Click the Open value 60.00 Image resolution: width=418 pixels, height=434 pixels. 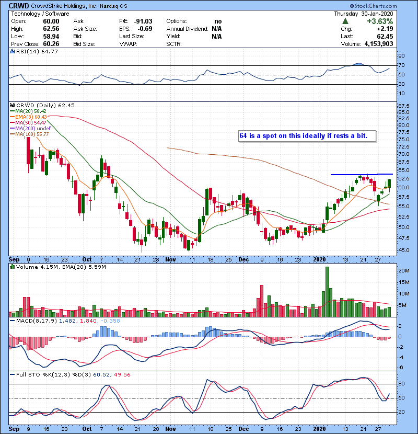(x=51, y=21)
